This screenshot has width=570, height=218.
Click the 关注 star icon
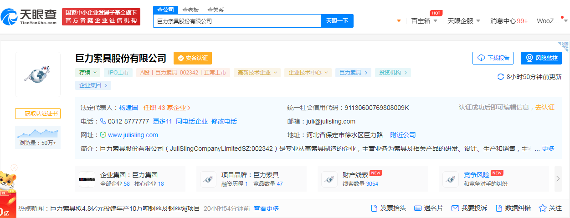[x=543, y=208]
